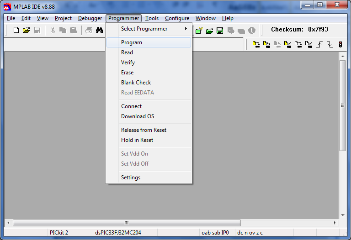Click the grayed Build Options icon
The height and width of the screenshot is (240, 351).
(231, 31)
